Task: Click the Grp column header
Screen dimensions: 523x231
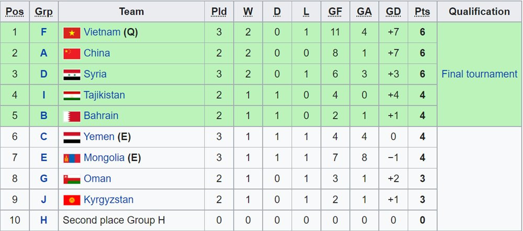Action: [44, 11]
